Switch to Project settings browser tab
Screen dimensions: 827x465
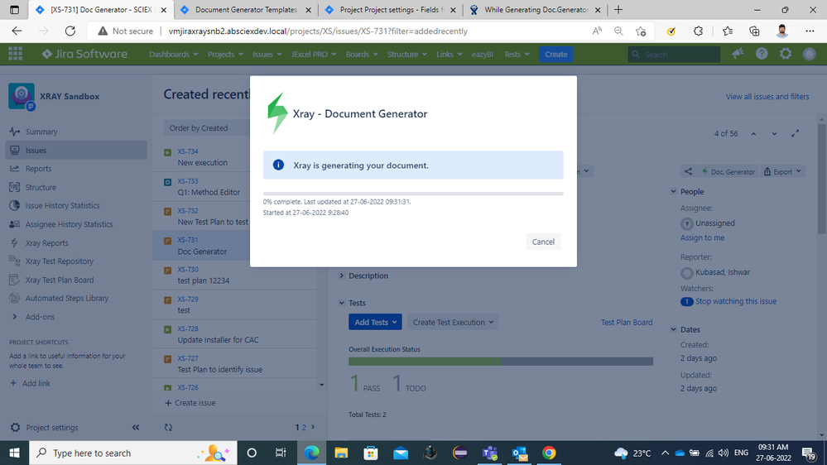[390, 9]
